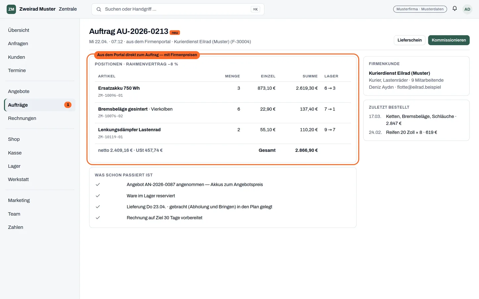
Task: Click checkmark beside Angebot AN-2026-0087 angenommen
Action: [98, 184]
